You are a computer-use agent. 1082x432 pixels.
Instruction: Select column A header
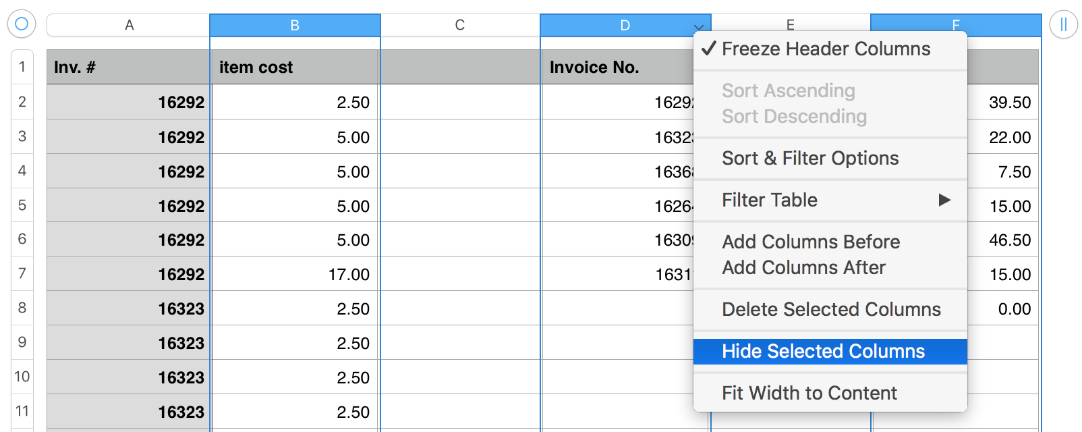128,25
